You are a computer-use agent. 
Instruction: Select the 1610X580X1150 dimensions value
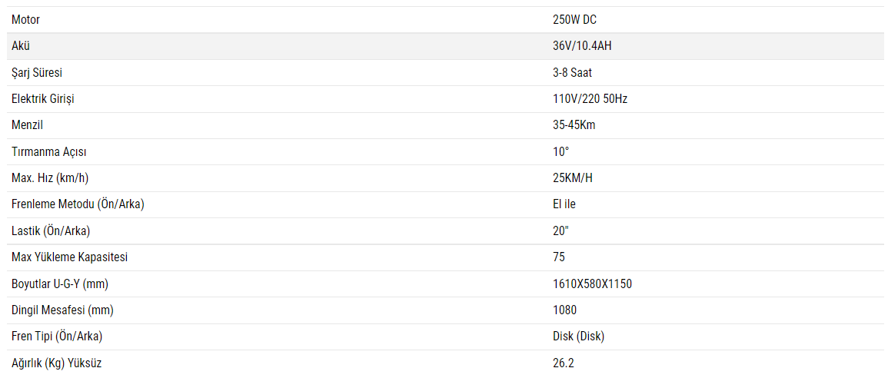coord(592,284)
